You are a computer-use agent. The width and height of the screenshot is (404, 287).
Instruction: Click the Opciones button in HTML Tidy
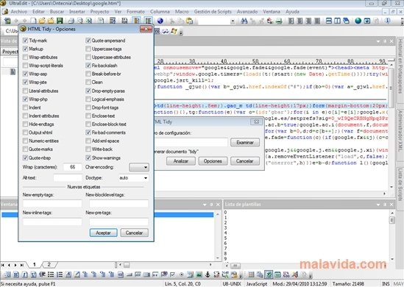coord(213,161)
